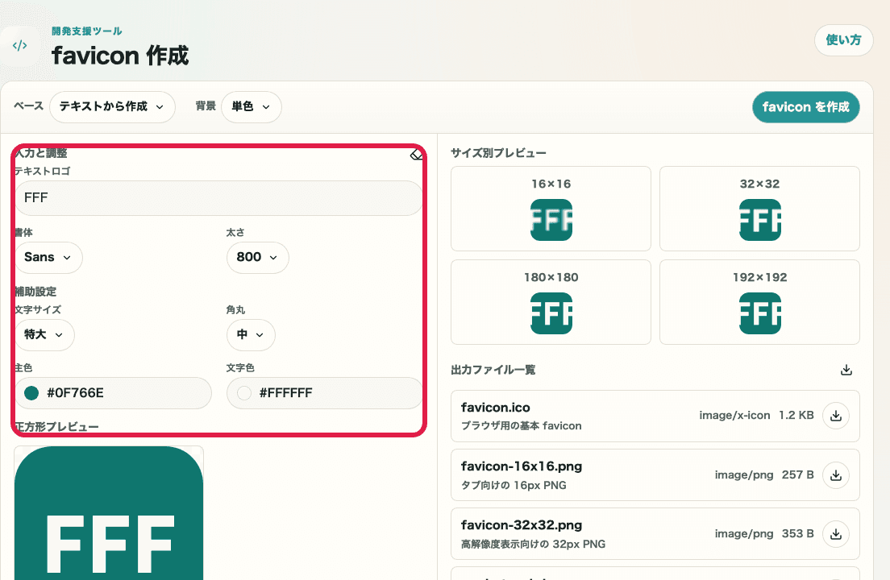This screenshot has width=890, height=580.
Task: Download favicon.ico via its download icon
Action: click(836, 416)
